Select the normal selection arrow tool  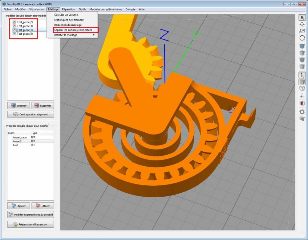click(x=302, y=17)
